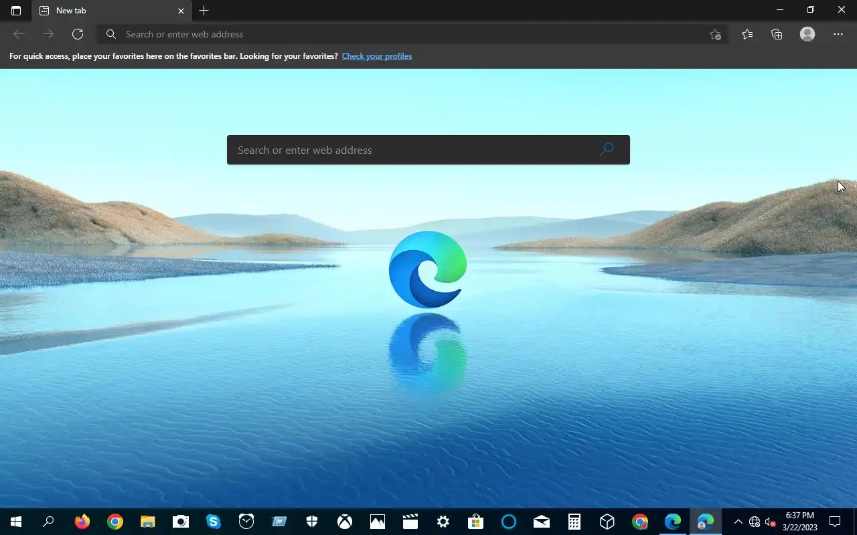Open the user profile menu
This screenshot has width=857, height=535.
pyautogui.click(x=807, y=34)
